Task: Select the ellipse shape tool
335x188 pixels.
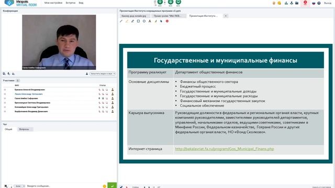Action: 144,21
